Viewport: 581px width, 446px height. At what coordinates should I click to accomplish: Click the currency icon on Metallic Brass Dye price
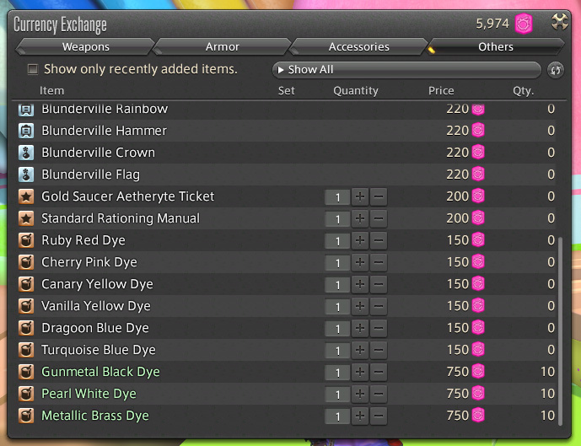[478, 415]
